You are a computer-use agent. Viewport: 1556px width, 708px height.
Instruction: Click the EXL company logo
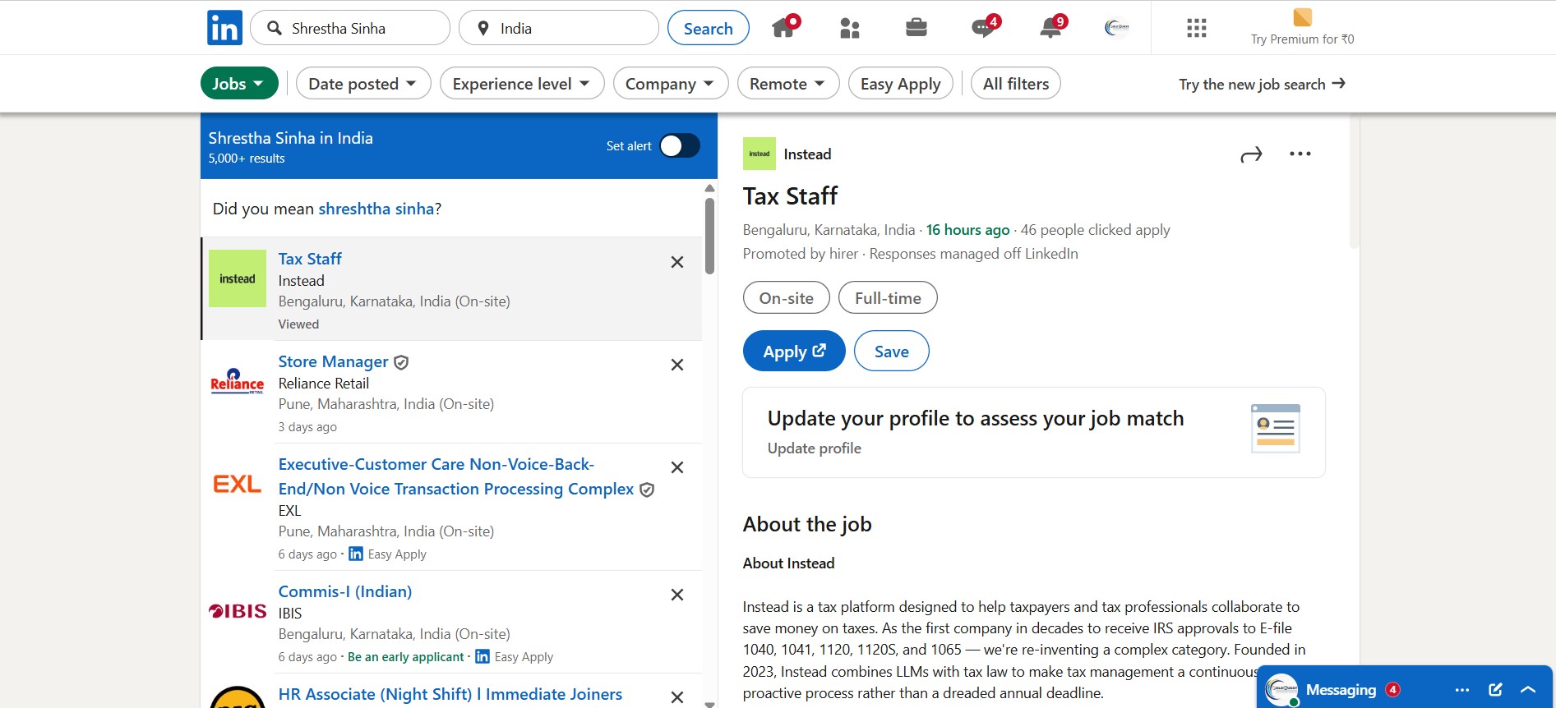click(x=238, y=484)
